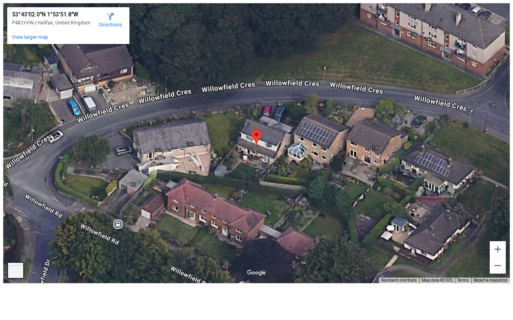
Task: Click house number 136 label
Action: pyautogui.click(x=376, y=148)
